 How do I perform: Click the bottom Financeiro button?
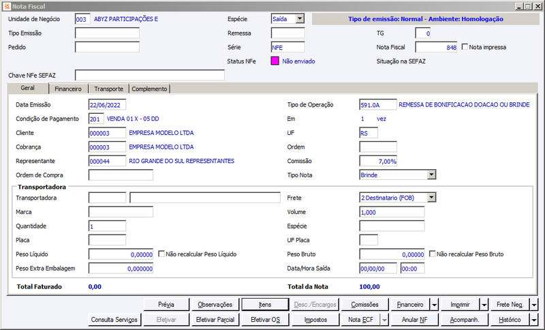[411, 305]
